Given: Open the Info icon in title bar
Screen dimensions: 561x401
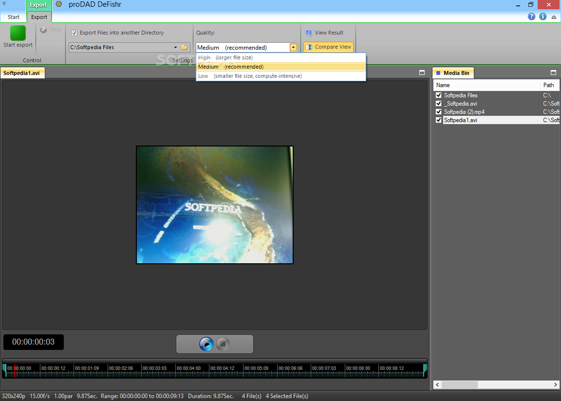Looking at the screenshot, I should coord(543,17).
